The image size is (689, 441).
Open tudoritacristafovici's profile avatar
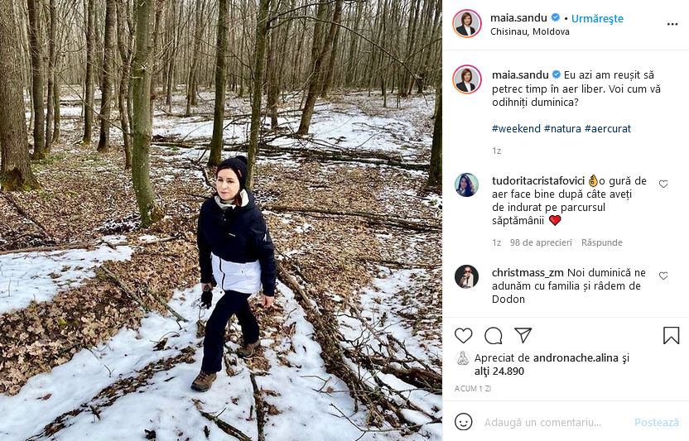(466, 185)
